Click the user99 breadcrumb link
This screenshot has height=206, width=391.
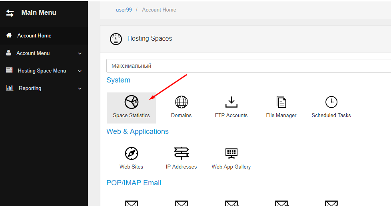(x=124, y=10)
